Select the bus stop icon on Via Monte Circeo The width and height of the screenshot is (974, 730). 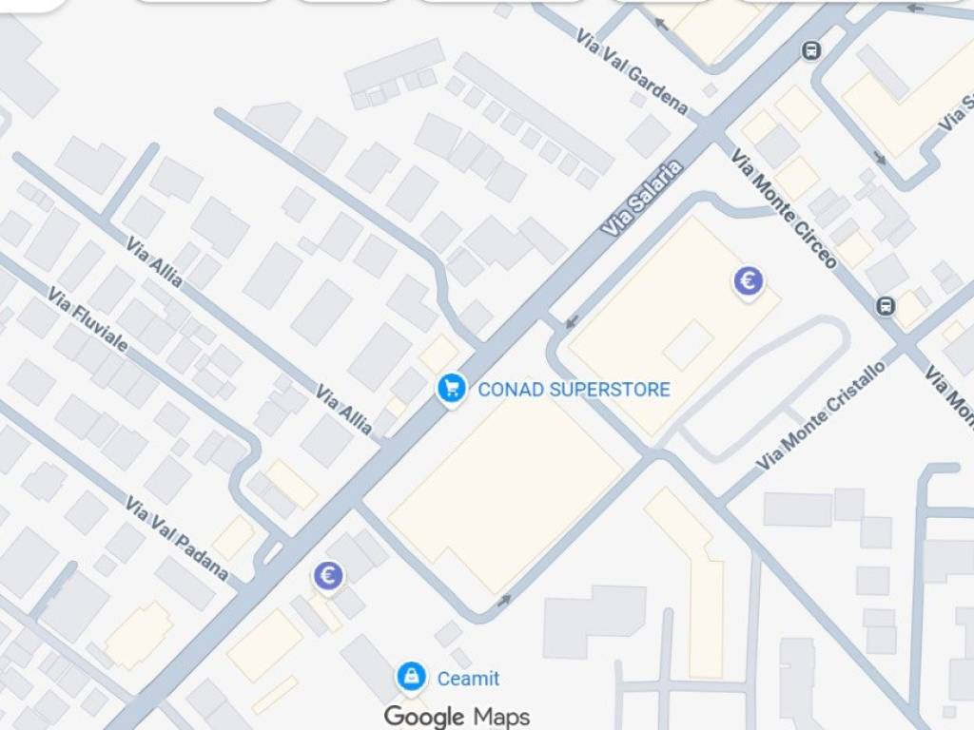886,306
